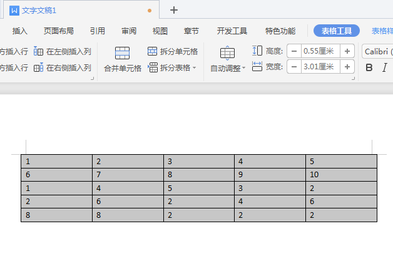393x269 pixels.
Task: Open the AutoFit (自动调整) dropdown
Action: click(227, 68)
